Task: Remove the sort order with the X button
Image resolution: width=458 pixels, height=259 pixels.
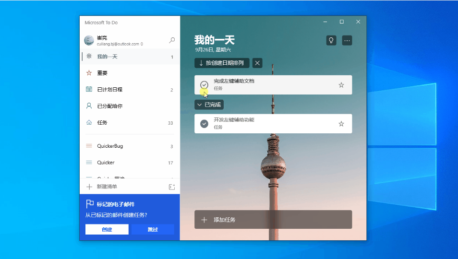Action: (258, 63)
